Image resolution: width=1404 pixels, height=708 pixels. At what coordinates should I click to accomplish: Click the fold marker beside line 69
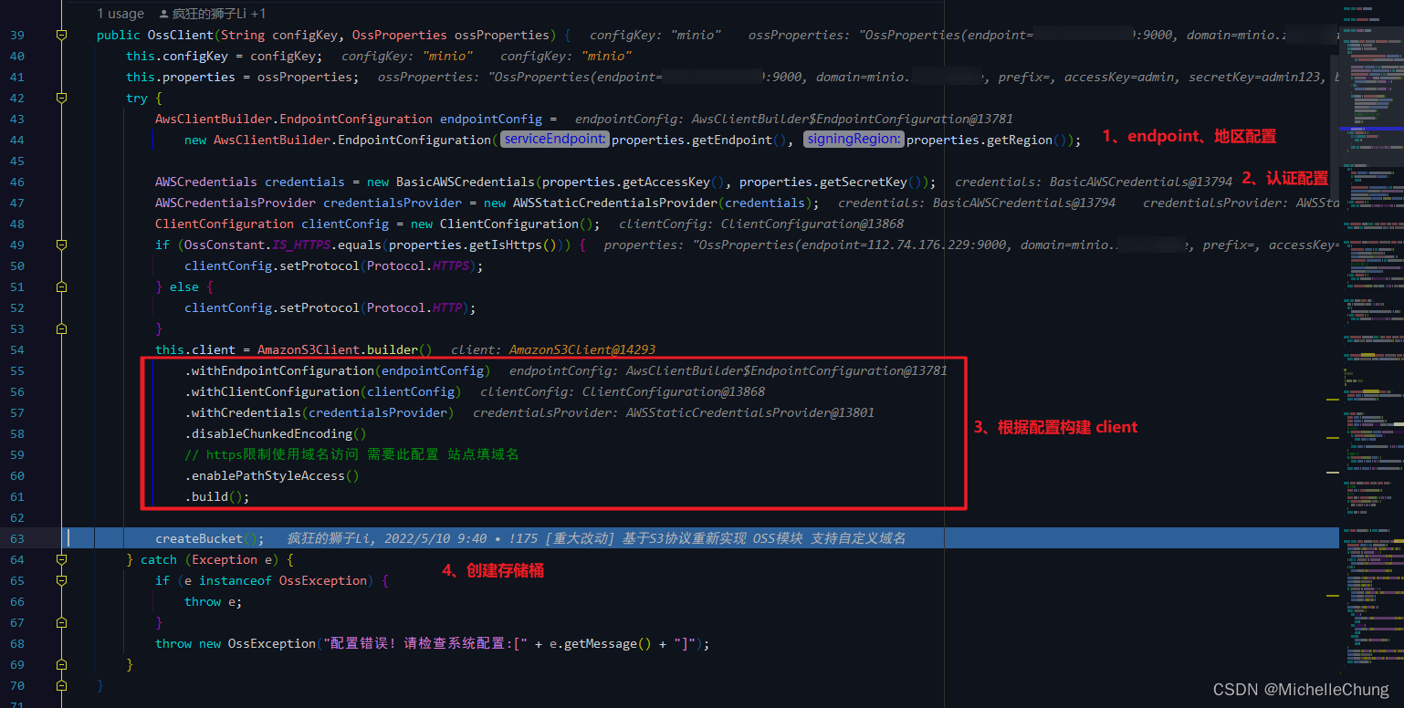tap(60, 664)
